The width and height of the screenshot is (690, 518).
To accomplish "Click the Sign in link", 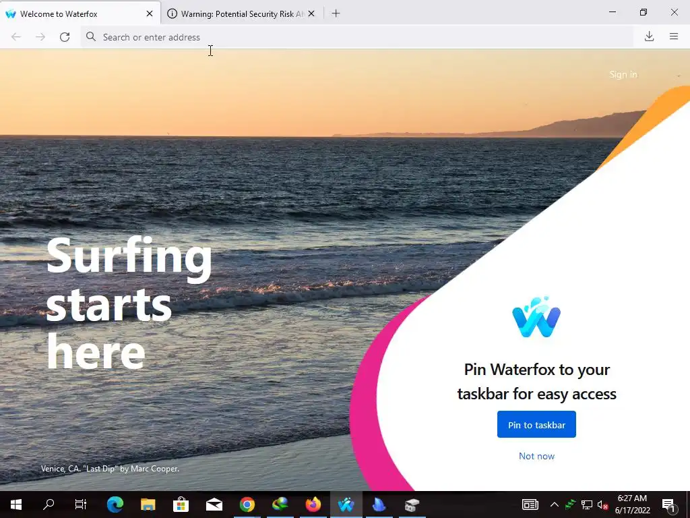I will click(623, 74).
